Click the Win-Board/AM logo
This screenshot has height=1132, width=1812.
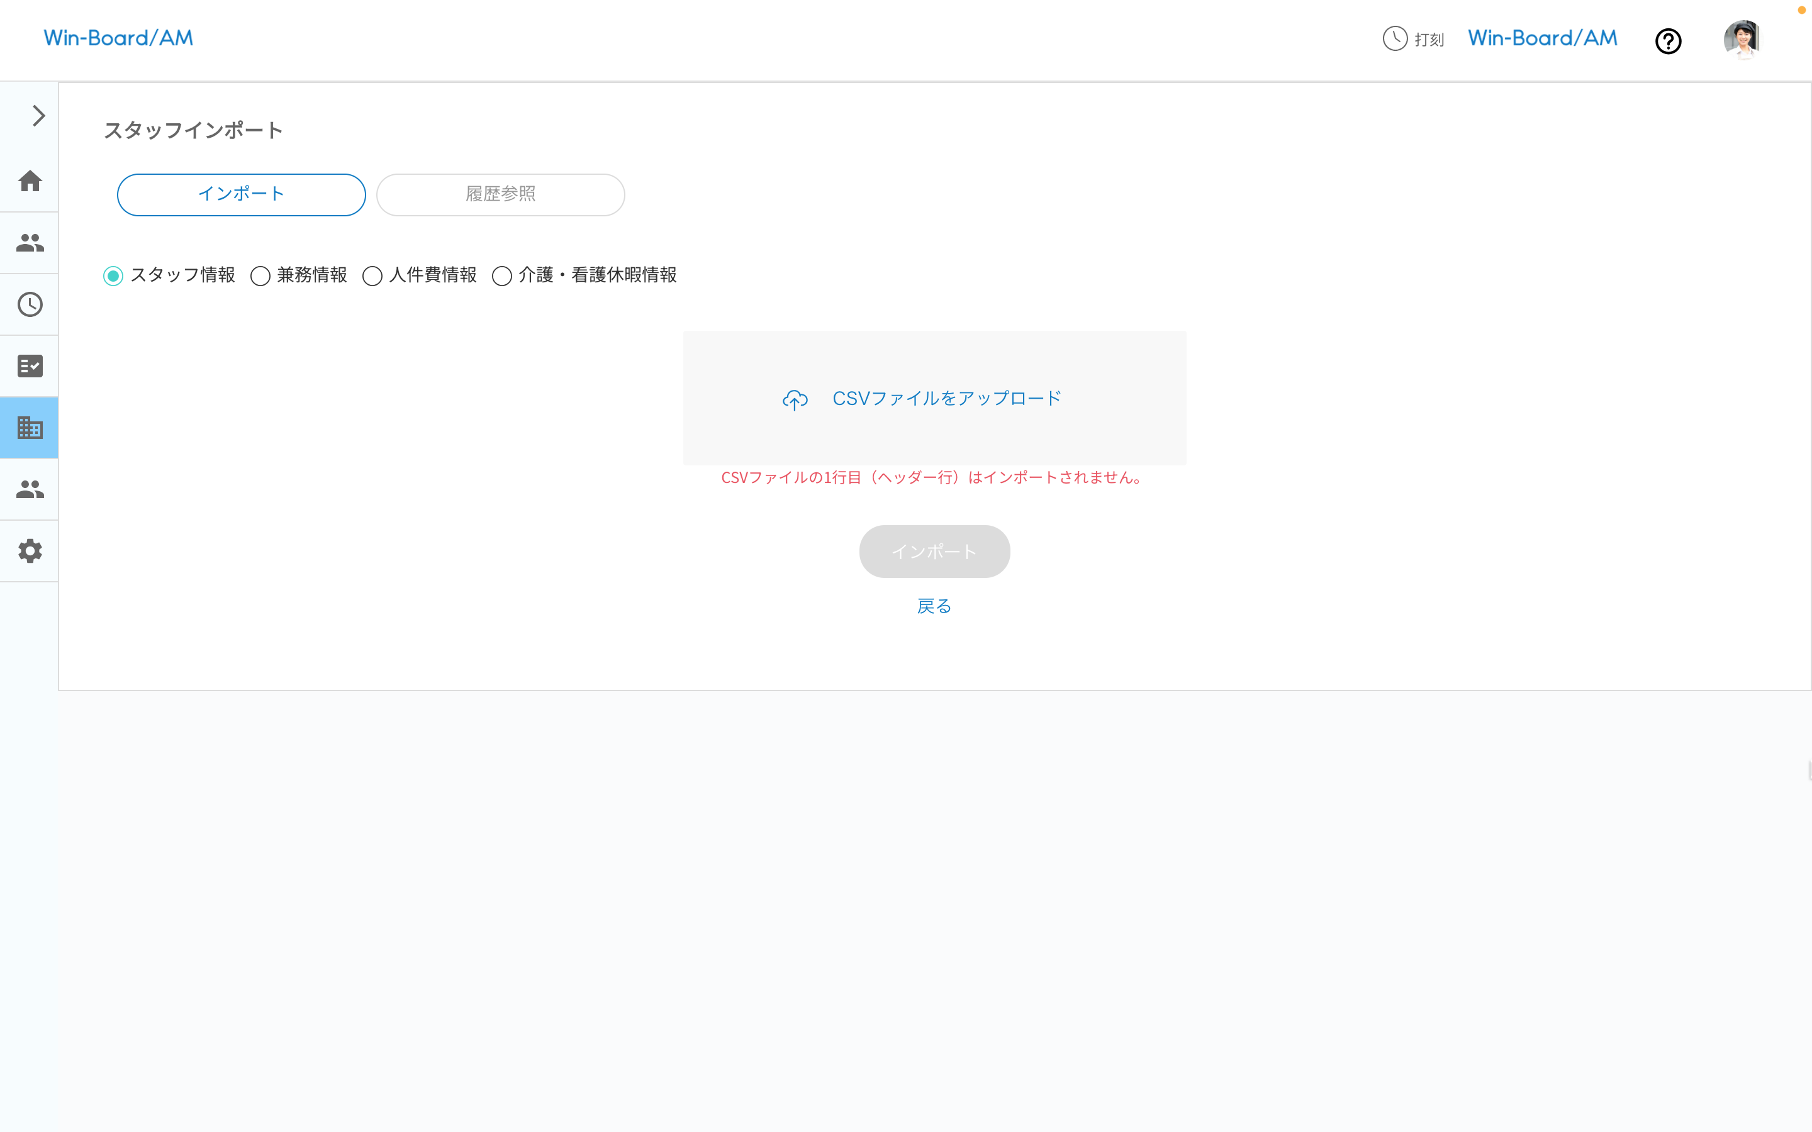(118, 38)
